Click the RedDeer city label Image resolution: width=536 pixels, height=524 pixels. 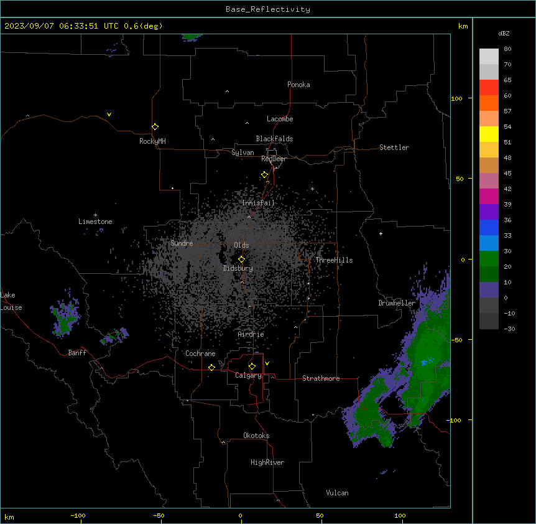274,159
